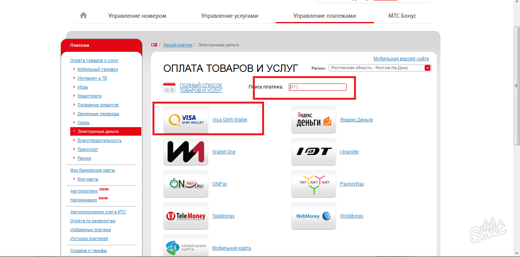
Task: Open История платежей link
Action: (89, 238)
